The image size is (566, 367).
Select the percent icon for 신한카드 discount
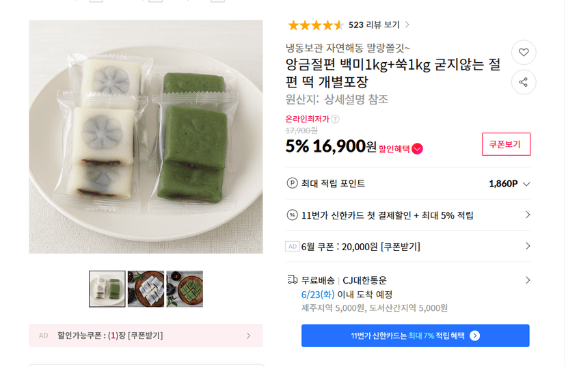(x=292, y=215)
